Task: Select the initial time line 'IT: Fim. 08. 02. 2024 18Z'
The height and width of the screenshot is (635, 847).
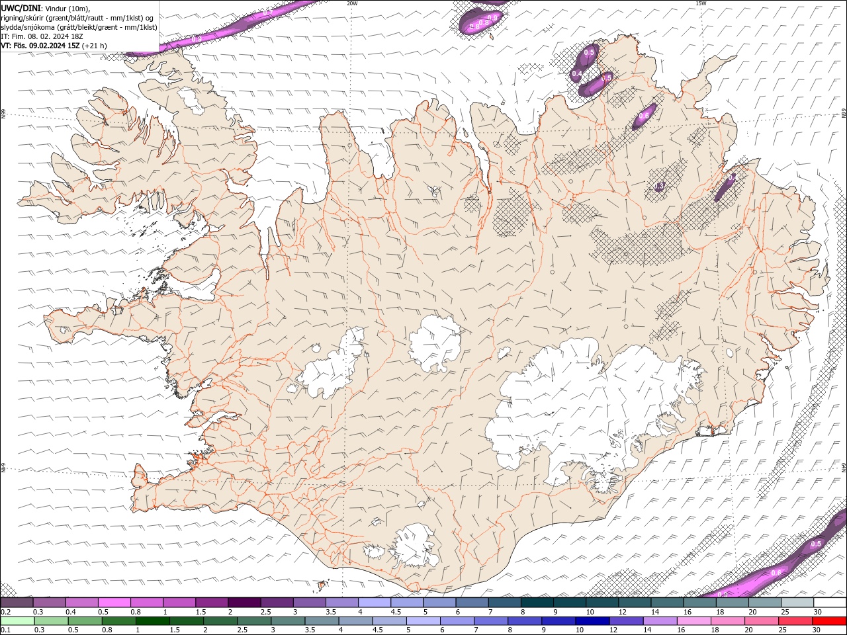Action: click(x=42, y=36)
